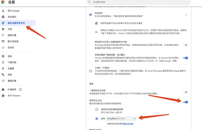Open 搜索引擎 settings section
This screenshot has height=130, width=202.
coord(18,35)
